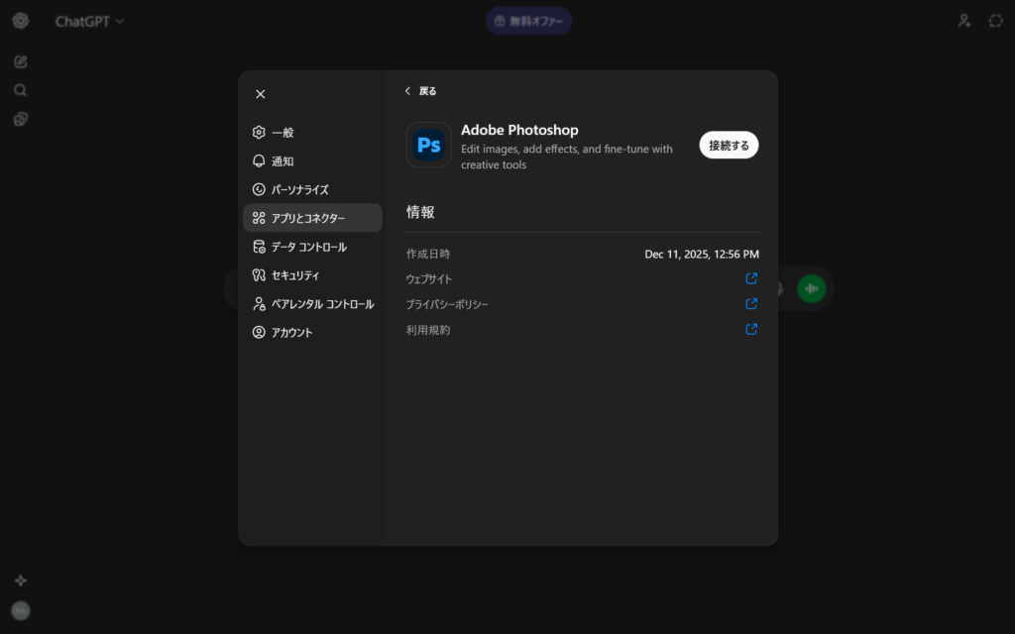This screenshot has height=634, width=1015.
Task: Click the new chat compose icon
Action: [21, 61]
